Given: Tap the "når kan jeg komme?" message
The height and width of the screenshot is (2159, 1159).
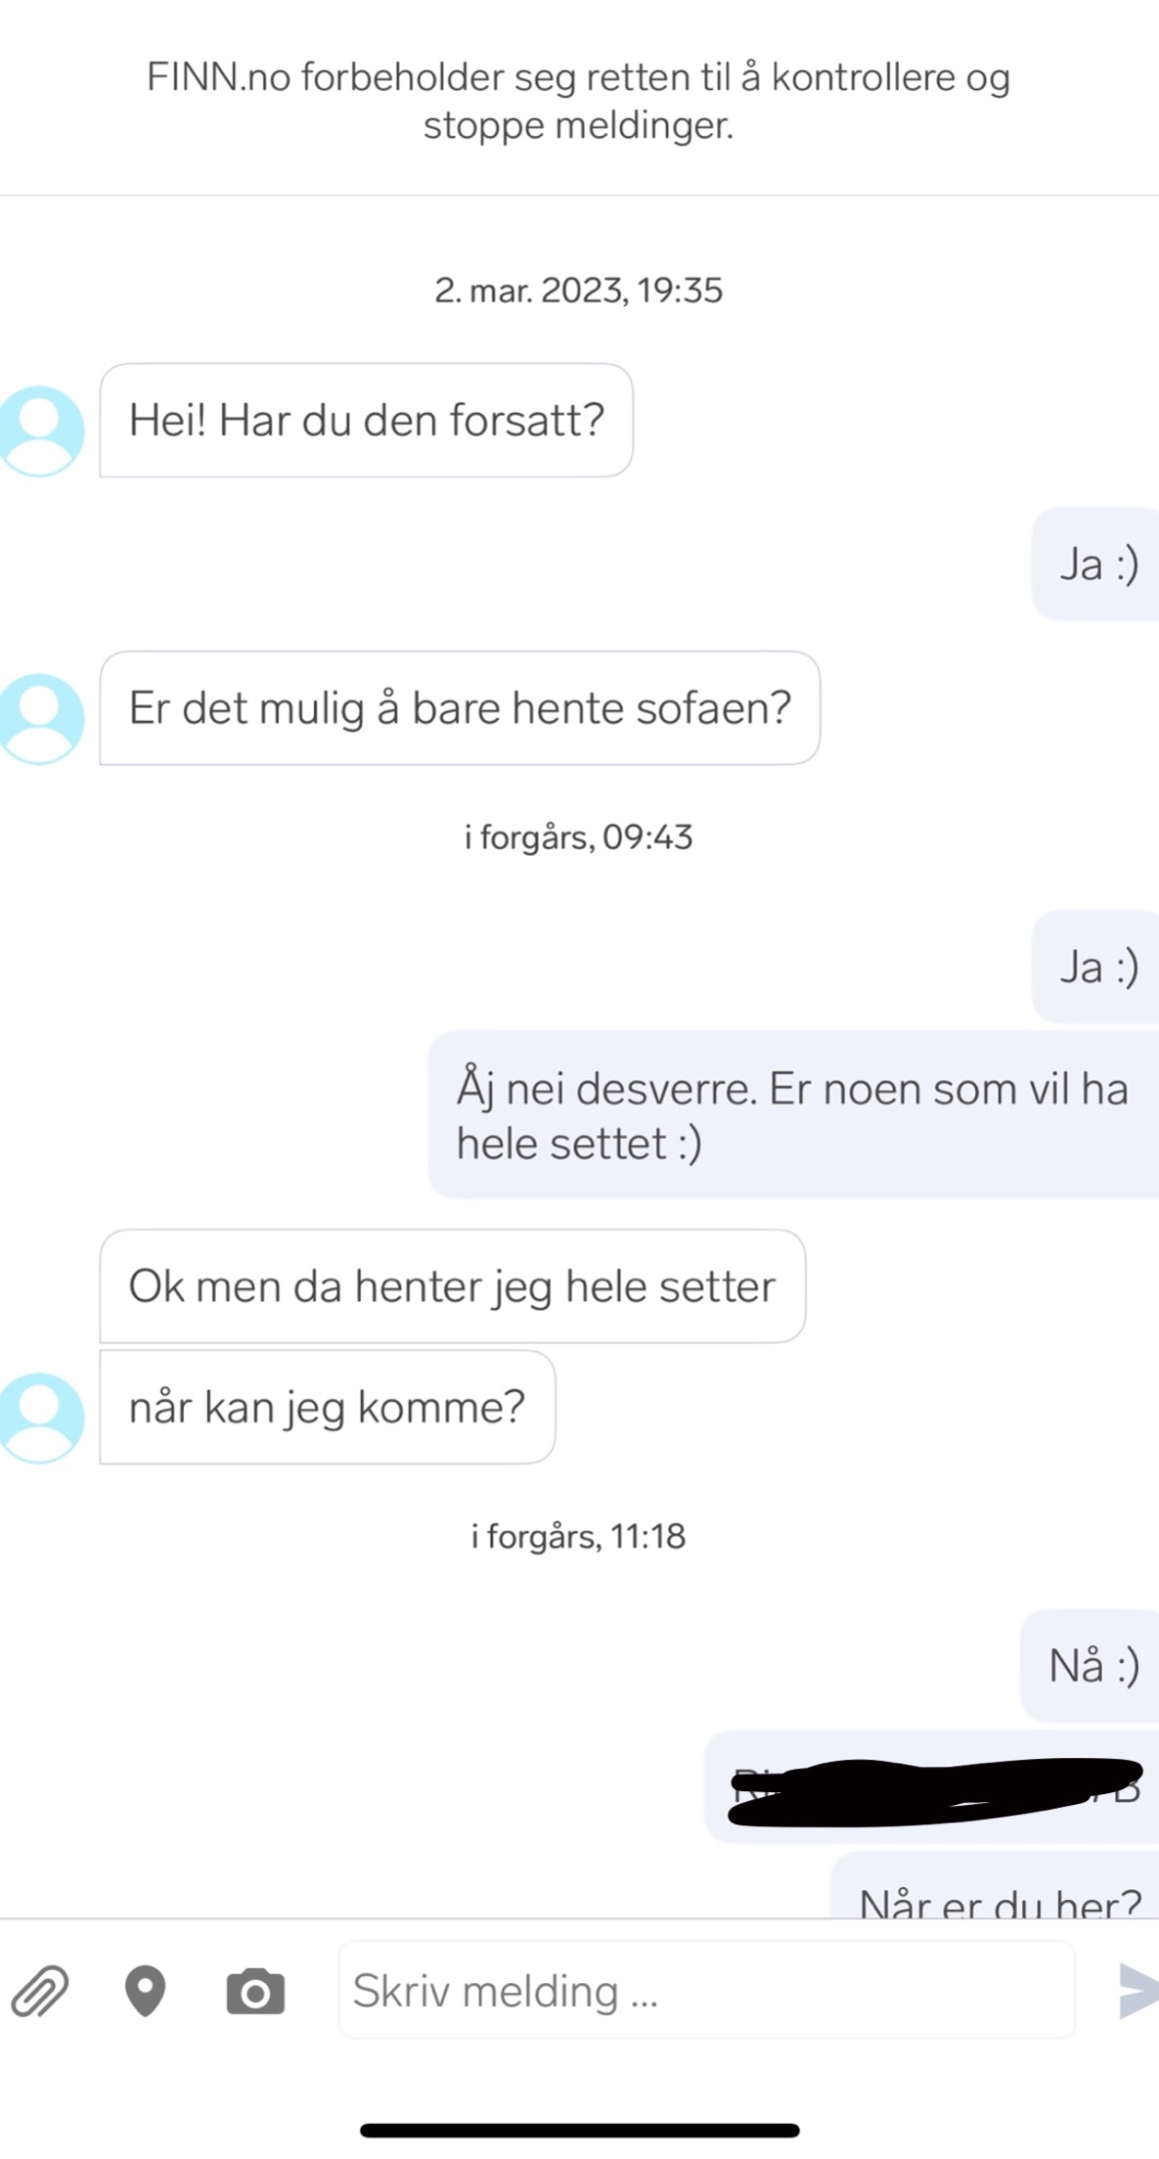Looking at the screenshot, I should pyautogui.click(x=327, y=1407).
